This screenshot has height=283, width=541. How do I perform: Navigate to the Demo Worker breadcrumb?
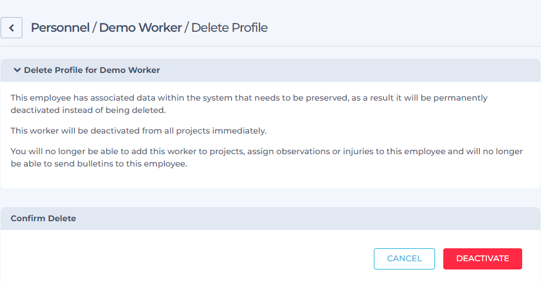click(141, 28)
